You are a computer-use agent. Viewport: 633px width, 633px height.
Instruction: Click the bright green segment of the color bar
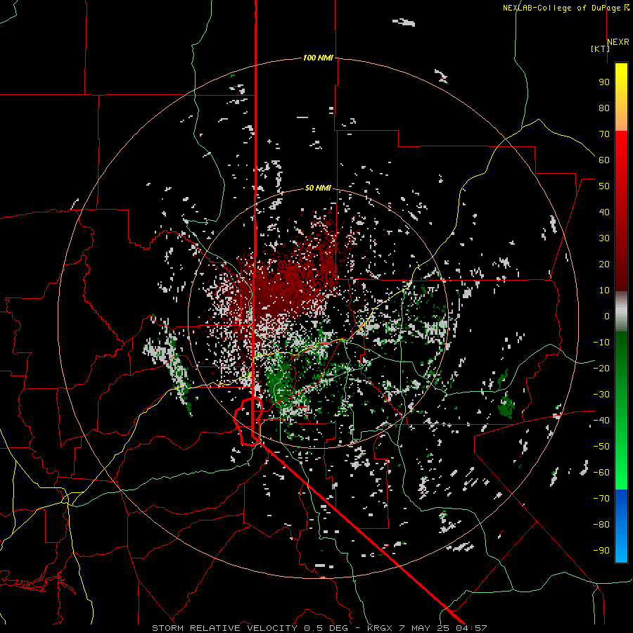click(621, 476)
